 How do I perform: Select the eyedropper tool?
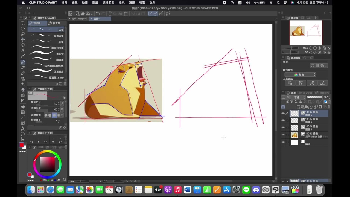click(23, 56)
